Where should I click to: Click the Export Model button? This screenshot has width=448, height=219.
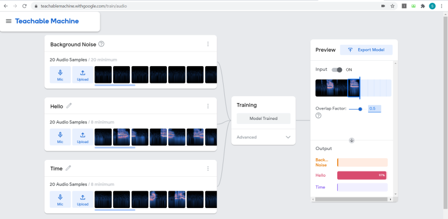click(x=366, y=50)
